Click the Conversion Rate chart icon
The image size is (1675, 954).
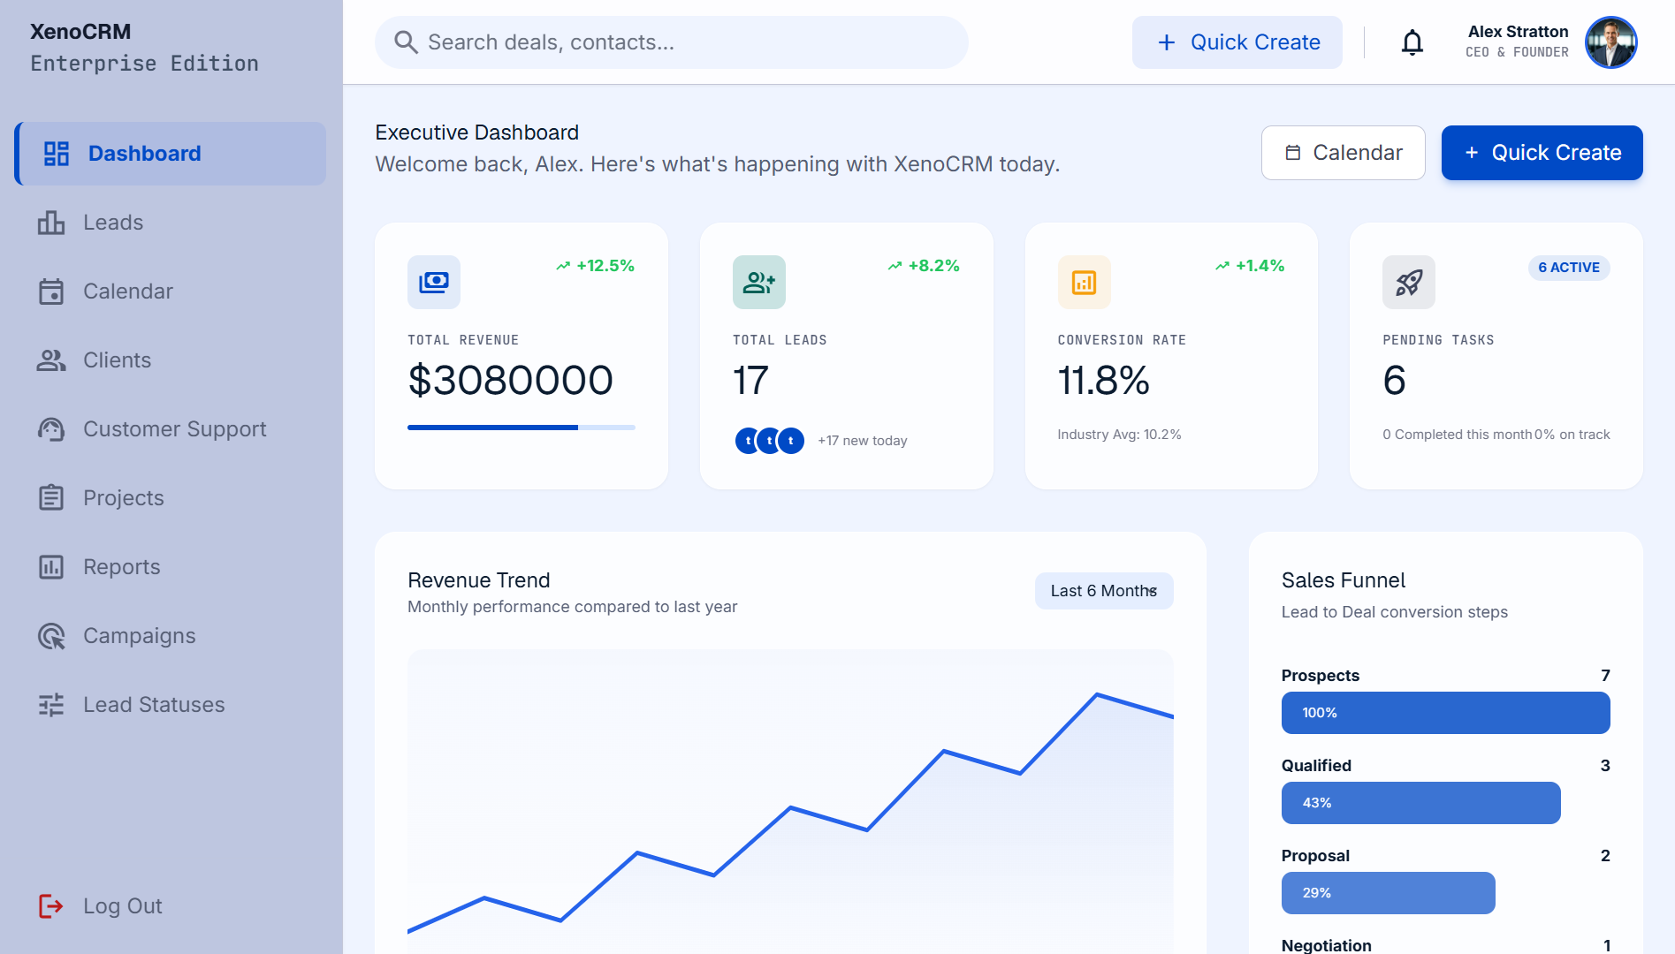pyautogui.click(x=1085, y=282)
